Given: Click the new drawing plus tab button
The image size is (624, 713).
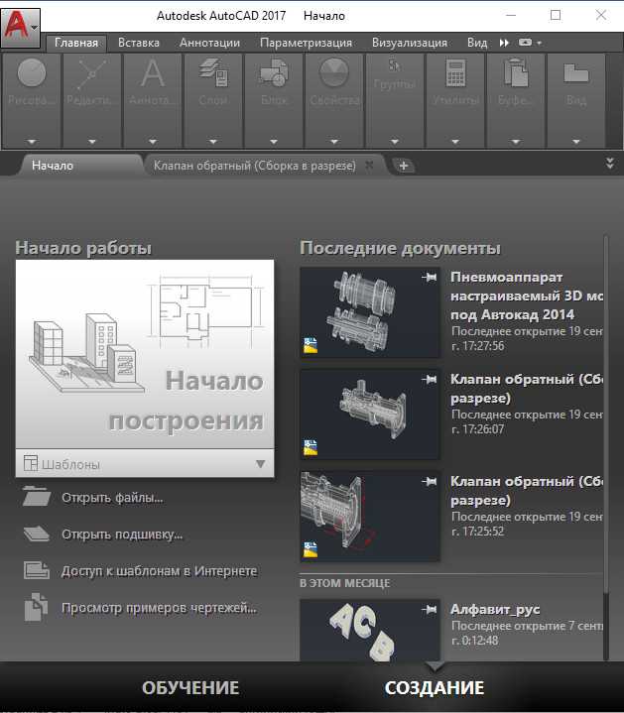Looking at the screenshot, I should pyautogui.click(x=403, y=166).
